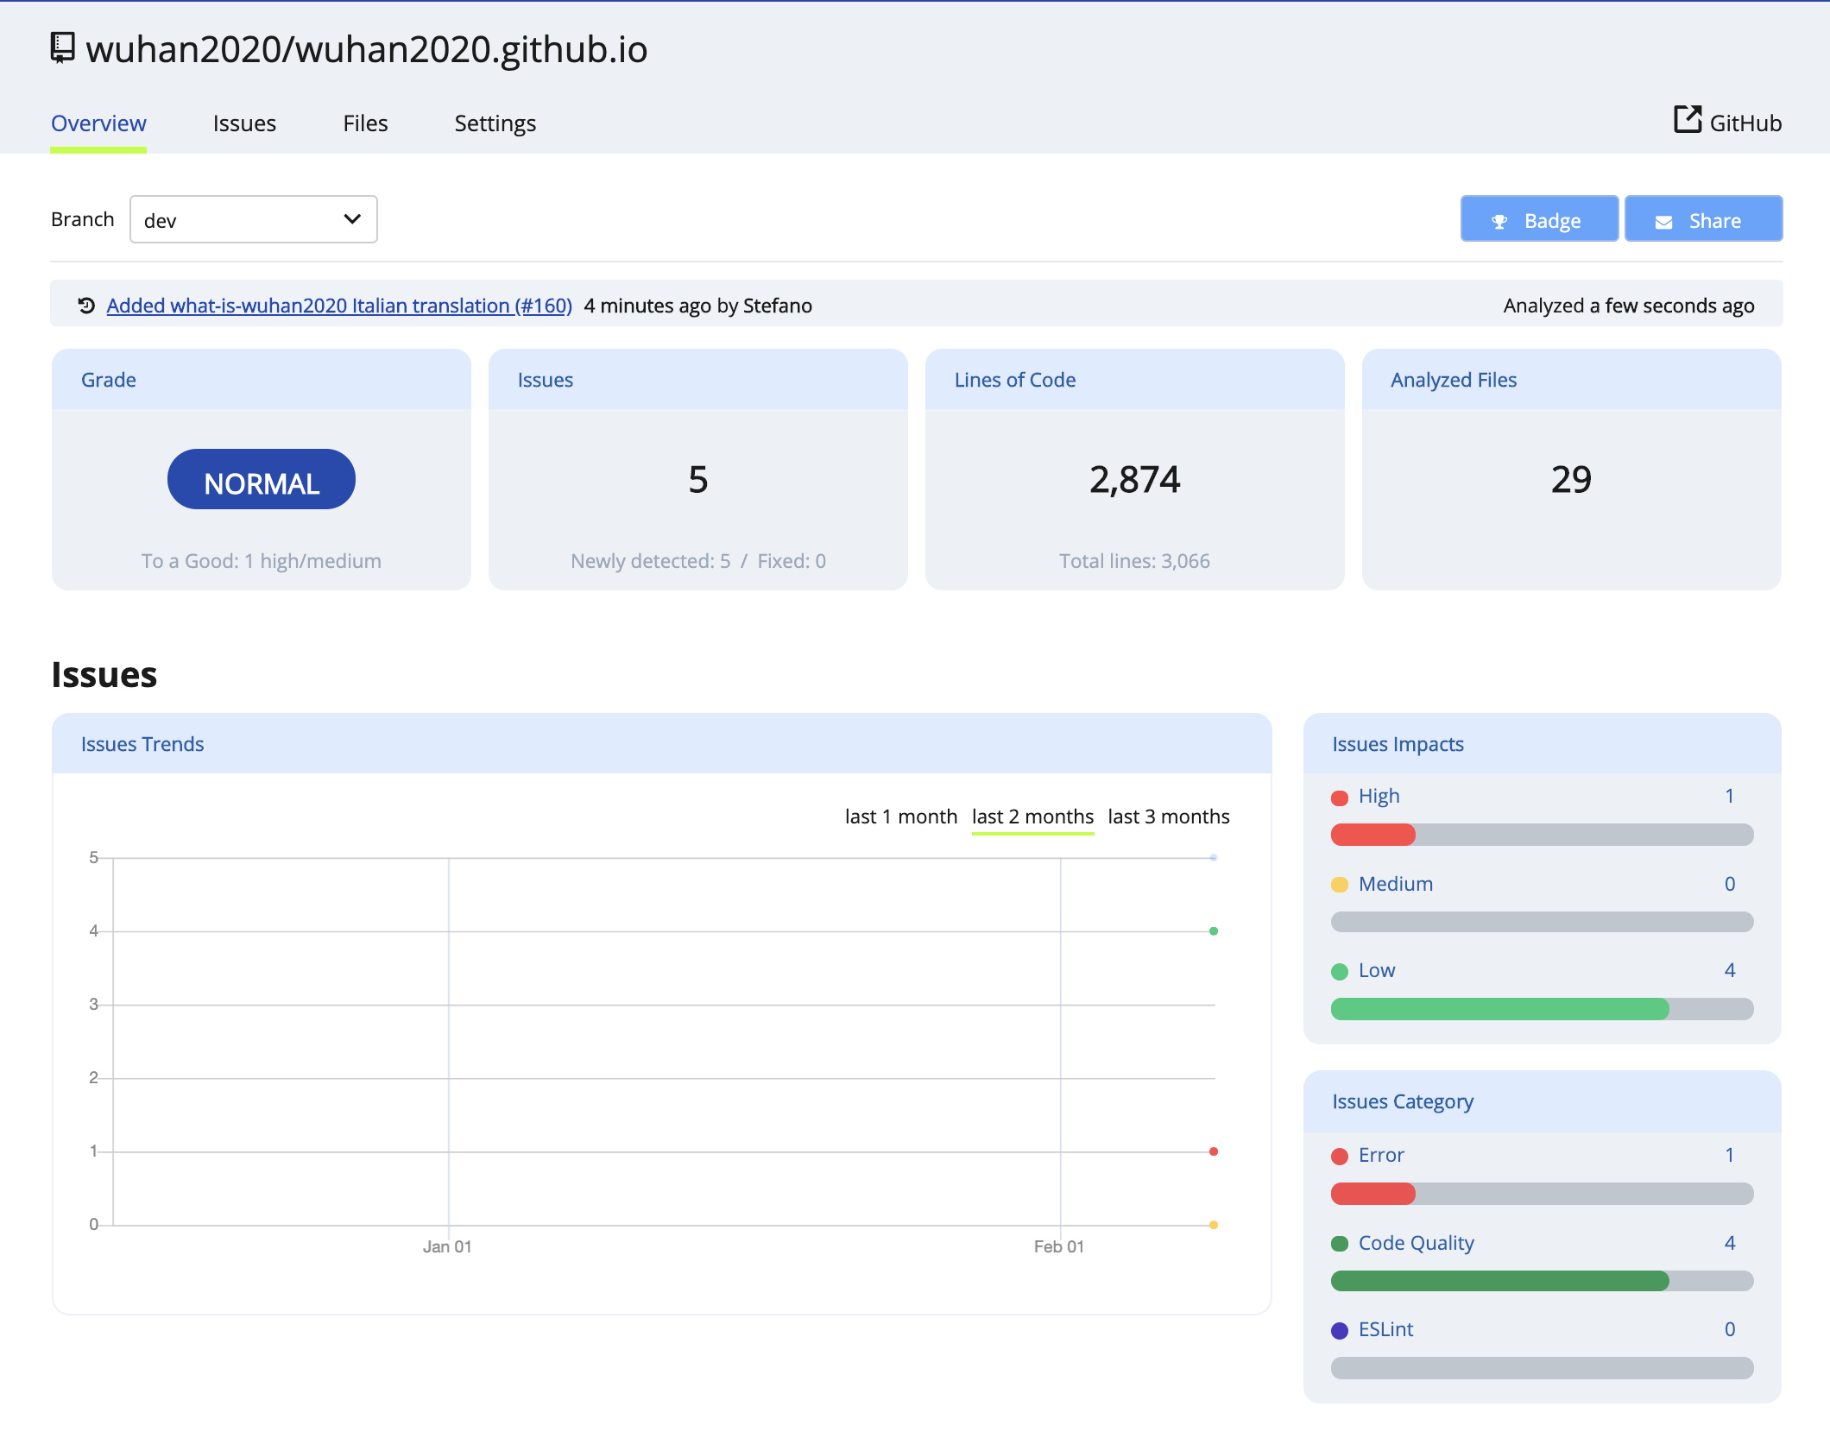Click the trophy icon inside the Badge button
1830x1438 pixels.
[1499, 220]
